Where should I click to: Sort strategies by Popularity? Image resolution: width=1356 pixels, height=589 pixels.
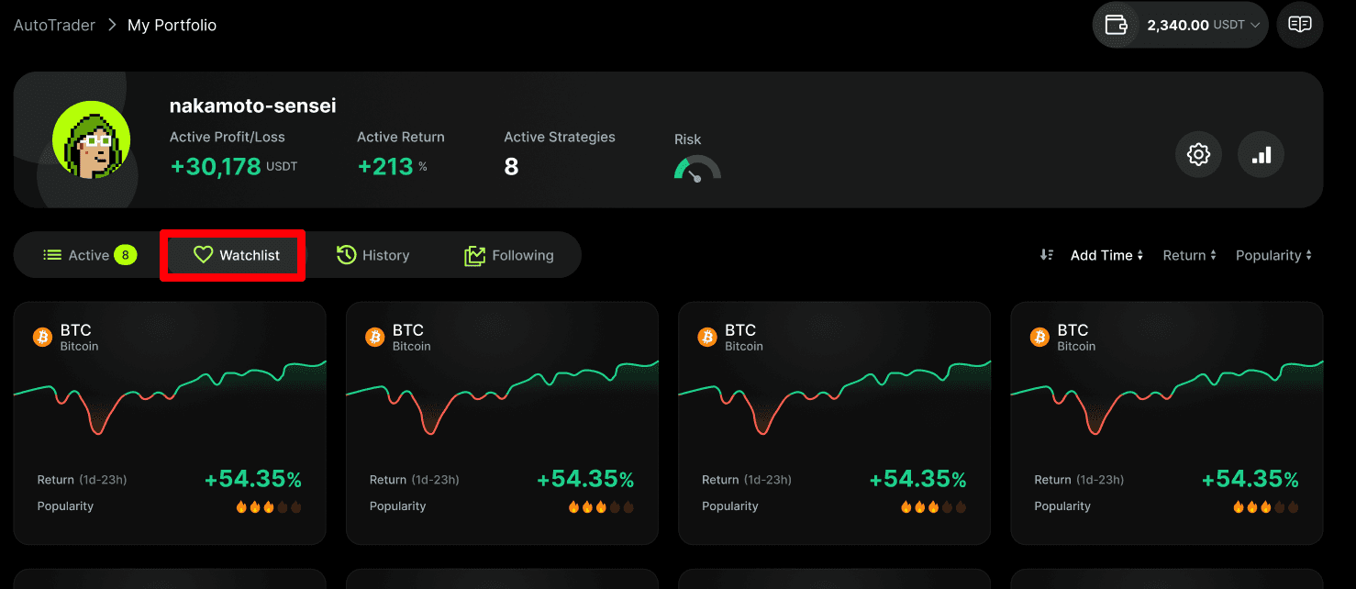tap(1273, 255)
